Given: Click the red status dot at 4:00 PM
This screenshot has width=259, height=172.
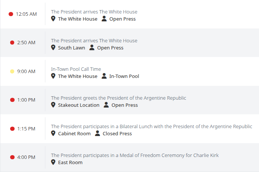Looking at the screenshot, I should 12,157.
